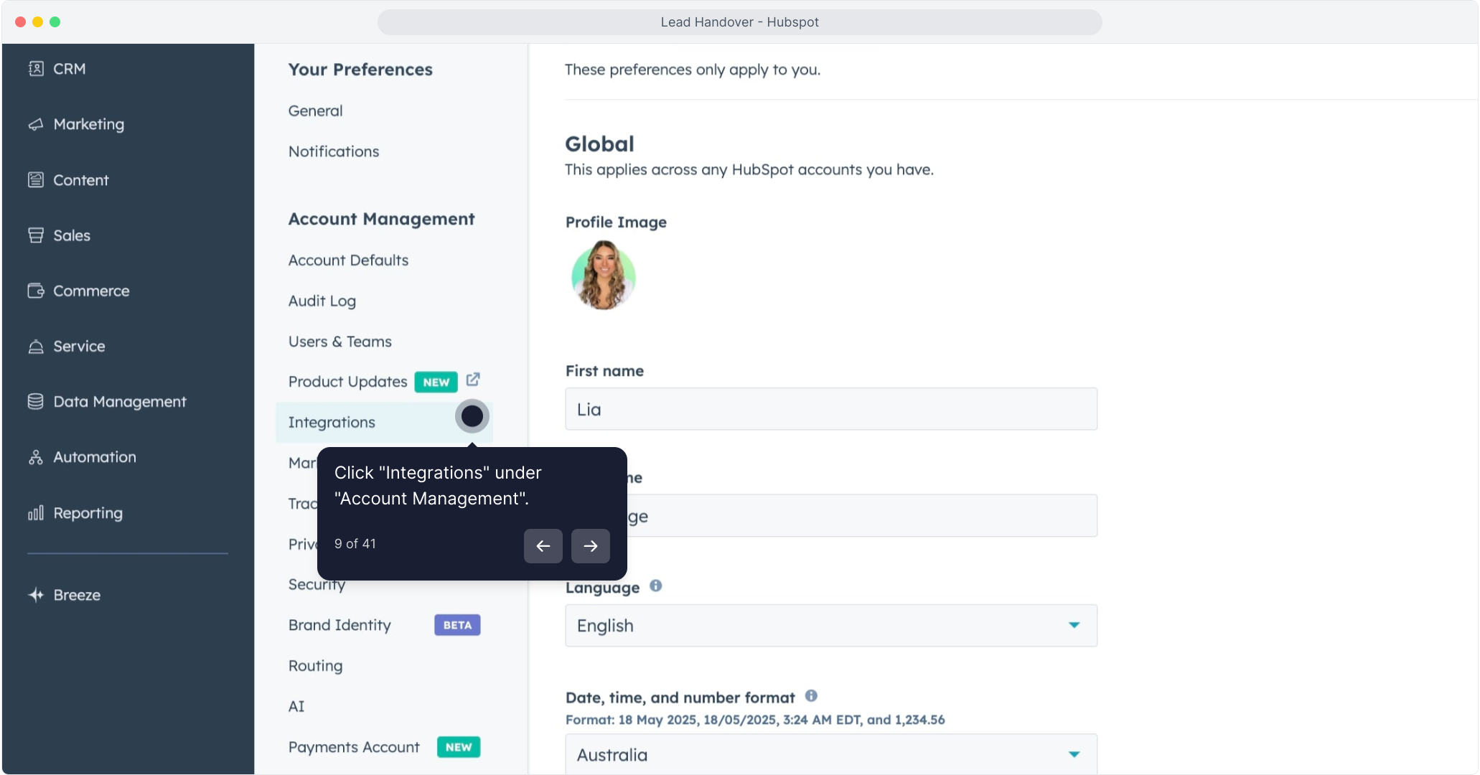Click the Marketing megaphone icon

pos(36,124)
